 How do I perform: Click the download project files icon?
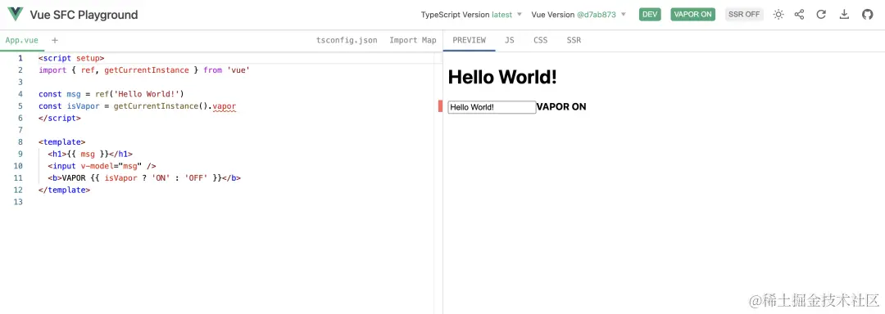point(844,15)
